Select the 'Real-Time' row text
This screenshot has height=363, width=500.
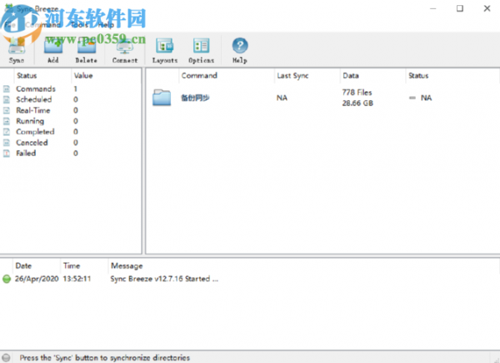[33, 110]
